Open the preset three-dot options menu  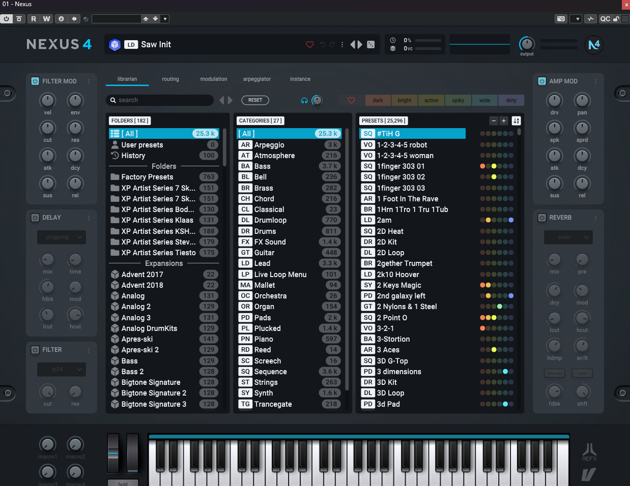coord(342,45)
